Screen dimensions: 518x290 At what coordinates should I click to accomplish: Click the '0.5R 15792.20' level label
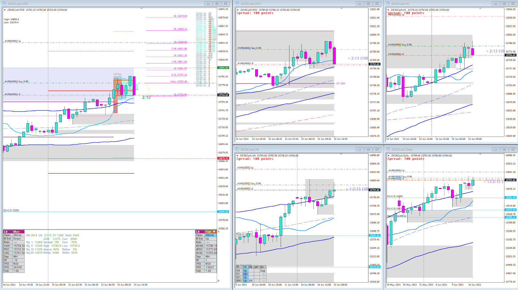[x=179, y=75]
